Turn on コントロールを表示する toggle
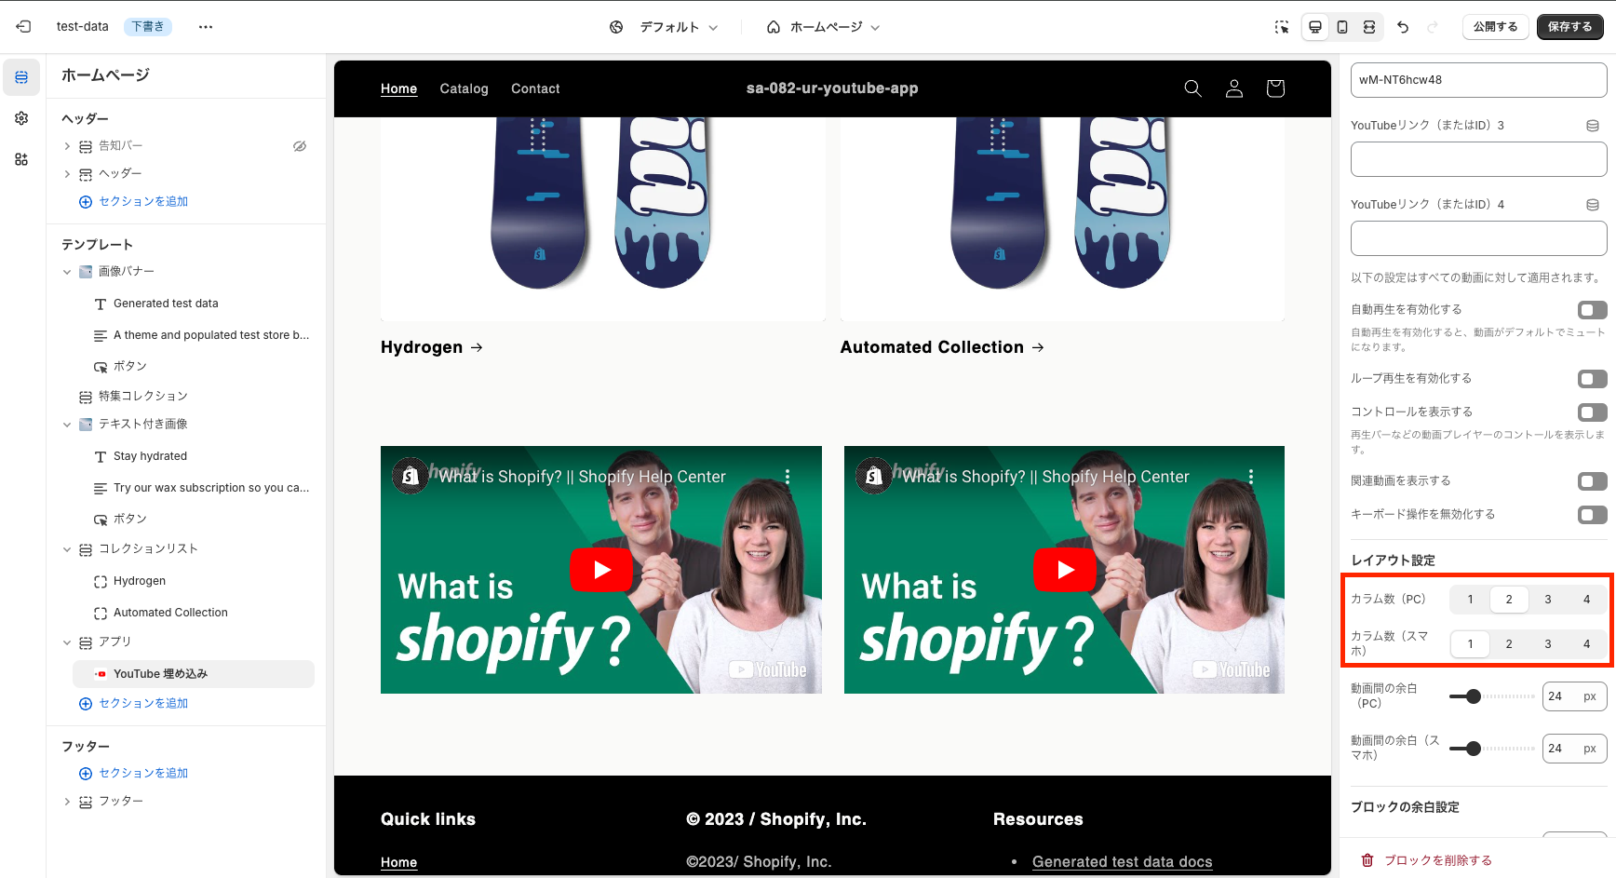This screenshot has width=1616, height=878. pyautogui.click(x=1592, y=412)
